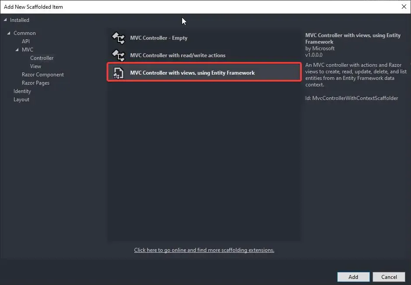Open the Razor Component category
411x285 pixels.
(x=43, y=74)
